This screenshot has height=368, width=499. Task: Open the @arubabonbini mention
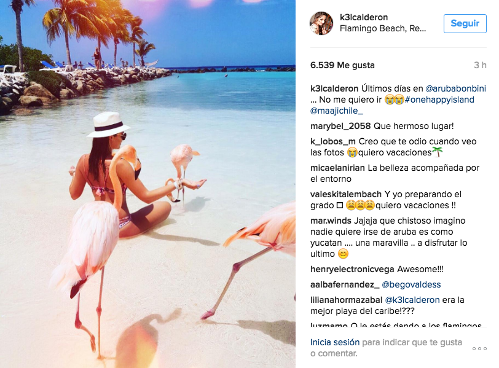click(456, 88)
